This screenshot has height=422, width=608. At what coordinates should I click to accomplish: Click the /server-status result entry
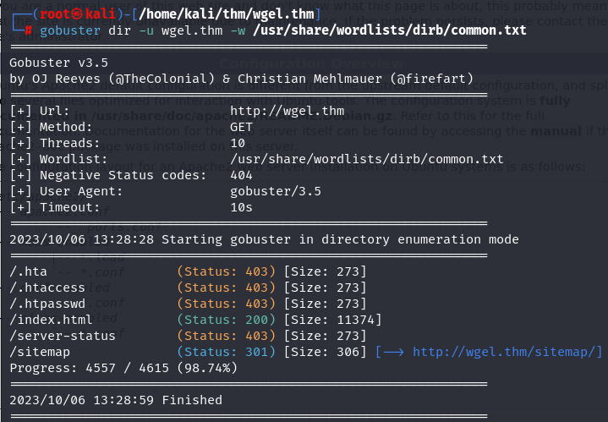click(x=61, y=336)
